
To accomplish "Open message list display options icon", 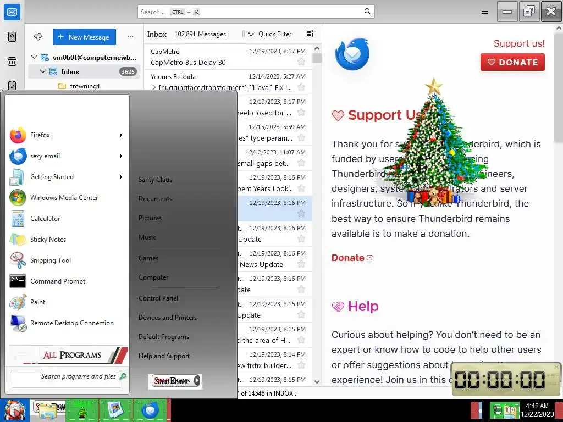I will click(x=310, y=34).
